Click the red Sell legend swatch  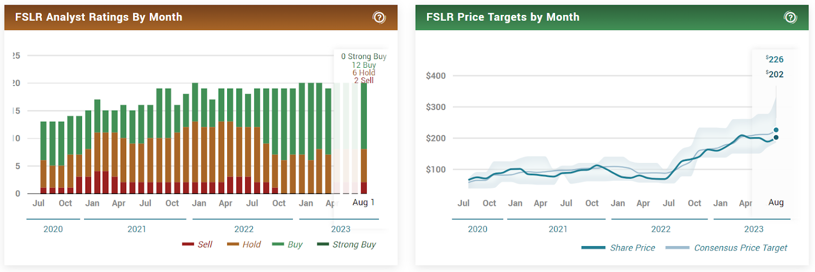(x=188, y=244)
